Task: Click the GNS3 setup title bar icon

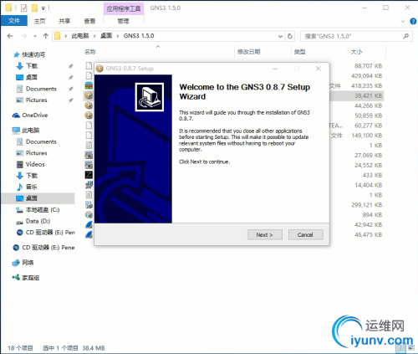Action: point(99,69)
